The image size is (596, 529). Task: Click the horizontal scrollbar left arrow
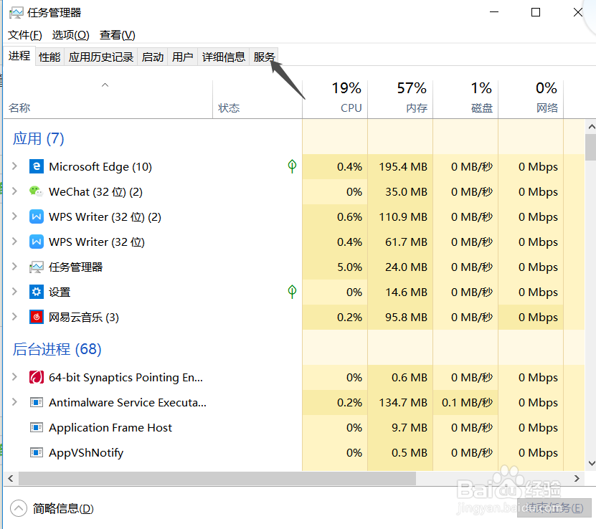click(x=11, y=479)
